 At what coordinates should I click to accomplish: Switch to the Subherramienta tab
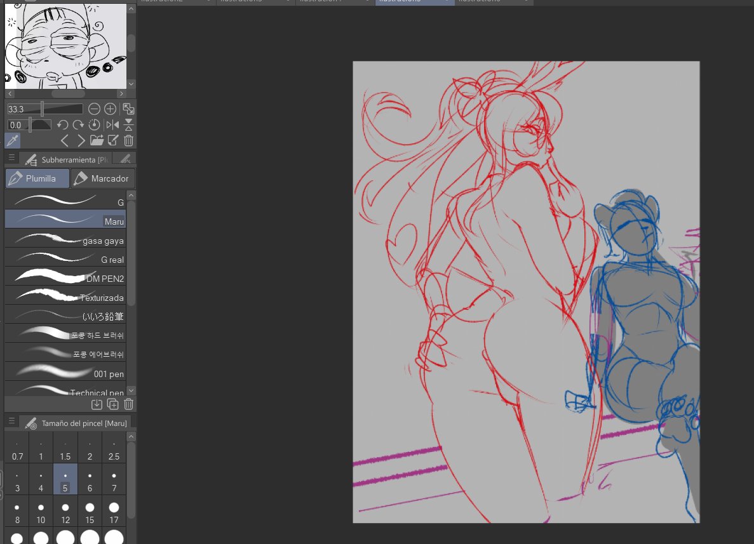click(x=66, y=159)
